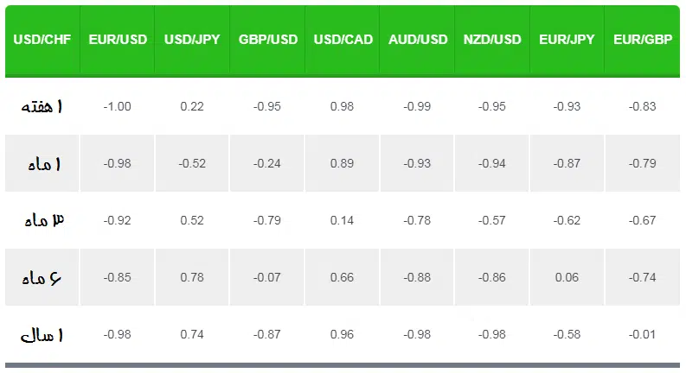Select the -0.01 EUR/GBP yearly cell

pyautogui.click(x=642, y=334)
